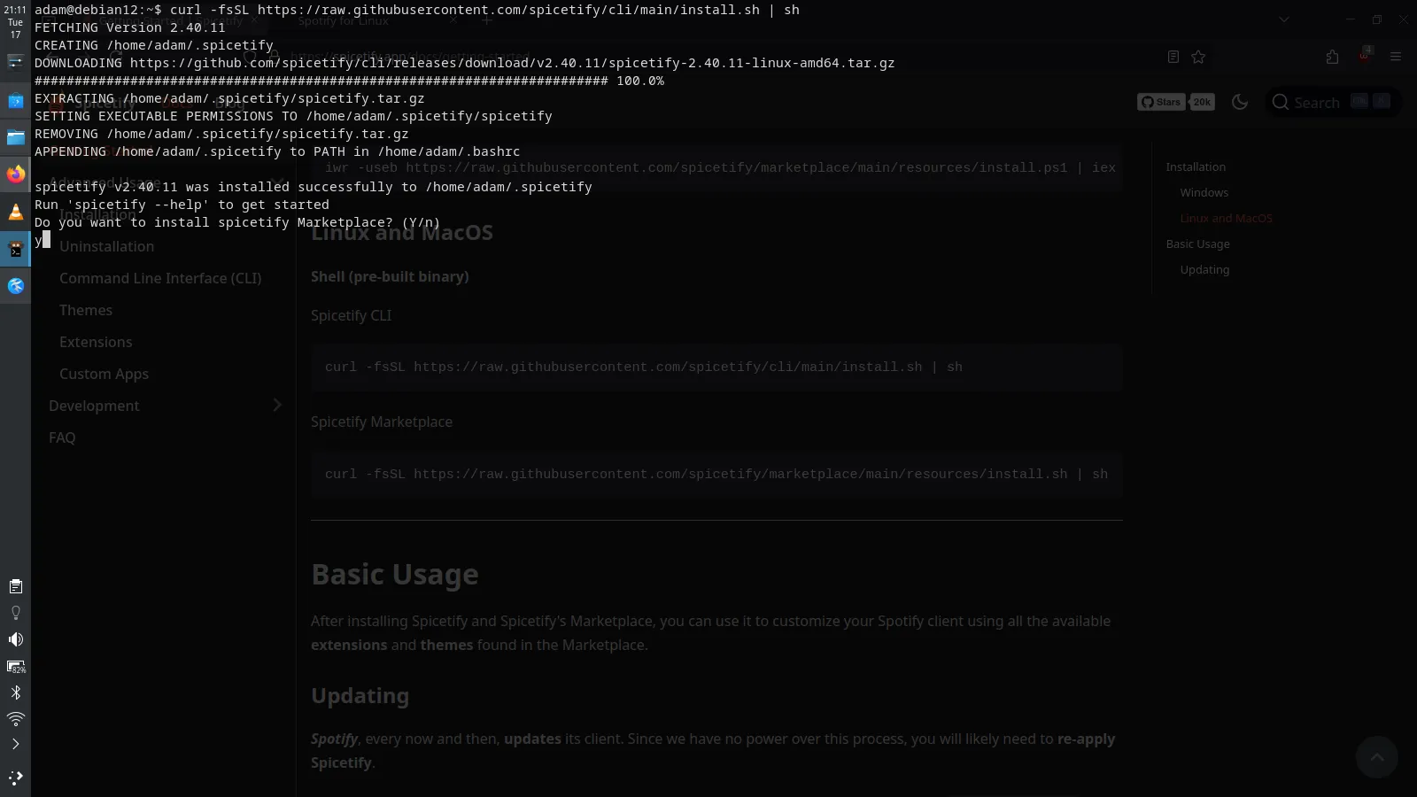Jump to Installation in table of contents
1417x797 pixels.
click(1196, 166)
